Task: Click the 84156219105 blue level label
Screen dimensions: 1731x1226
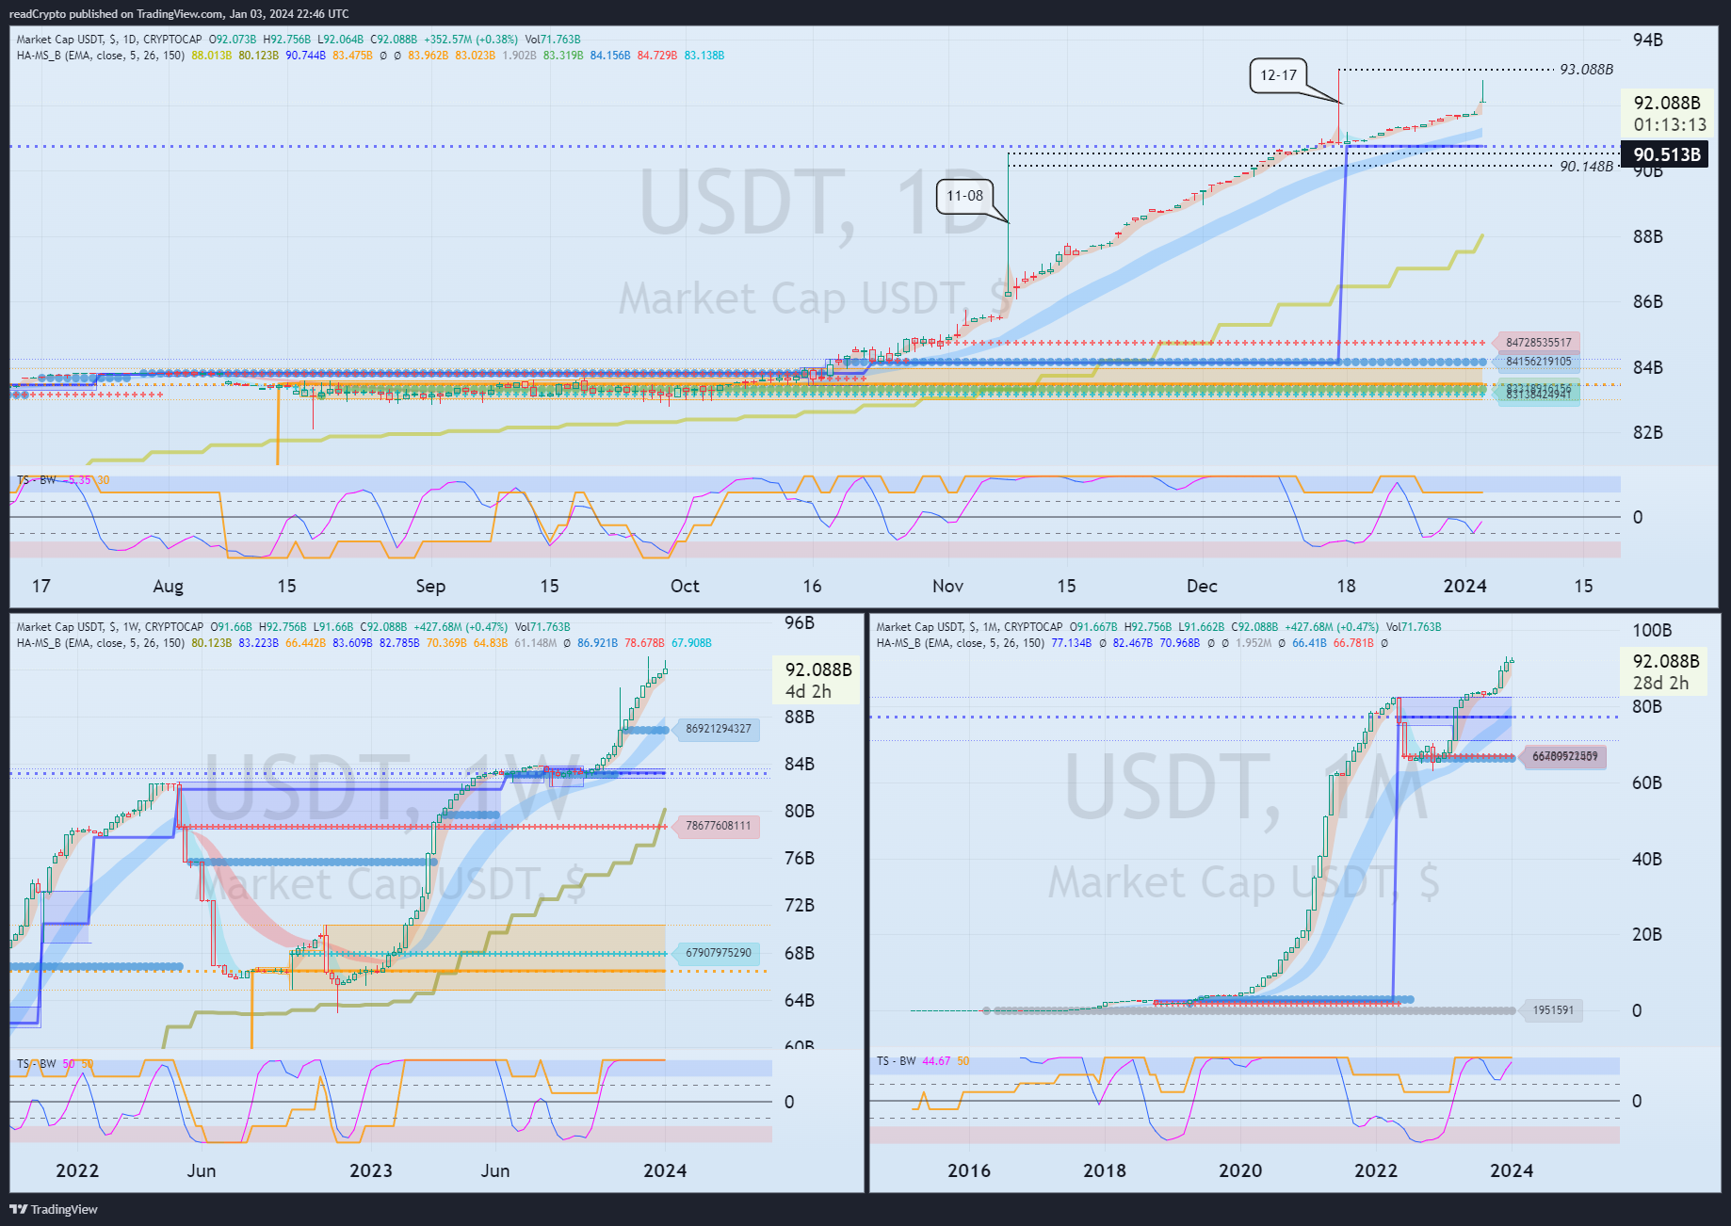Action: click(x=1538, y=362)
